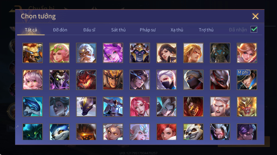Choose the red demon-faced hero
Viewport: 277px width, 155px height.
[86, 80]
